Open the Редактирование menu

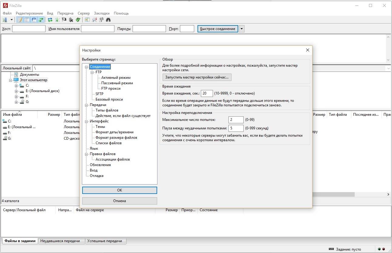tap(29, 13)
